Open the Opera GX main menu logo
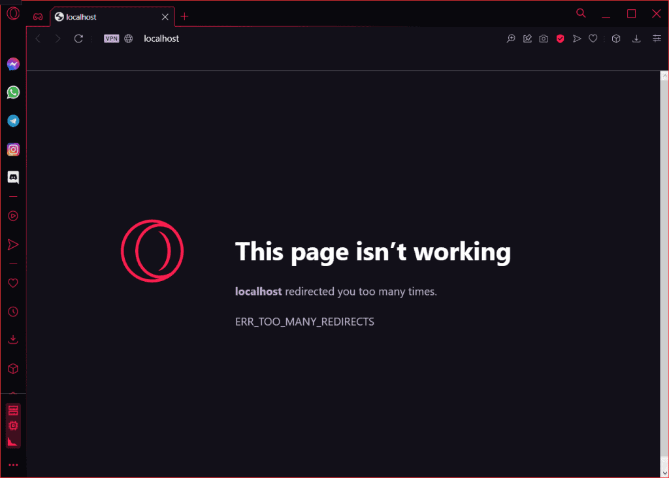This screenshot has height=478, width=669. click(13, 14)
